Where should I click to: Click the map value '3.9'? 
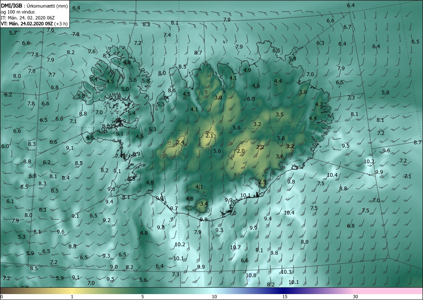pyautogui.click(x=303, y=92)
